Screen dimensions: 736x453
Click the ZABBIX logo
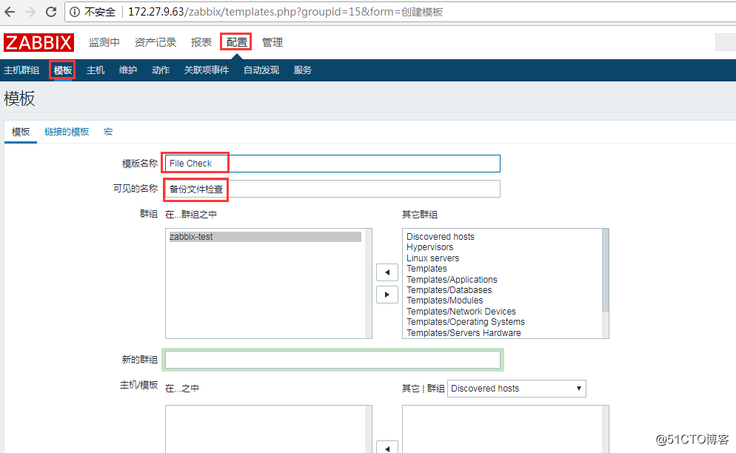click(39, 42)
